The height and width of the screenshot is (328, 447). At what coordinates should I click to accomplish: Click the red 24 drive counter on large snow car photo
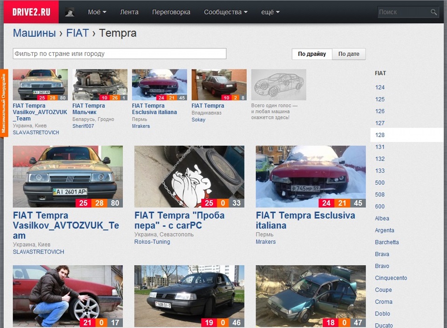(326, 203)
